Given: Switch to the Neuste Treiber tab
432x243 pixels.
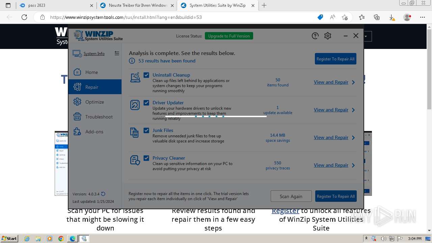Looking at the screenshot, I should (137, 5).
